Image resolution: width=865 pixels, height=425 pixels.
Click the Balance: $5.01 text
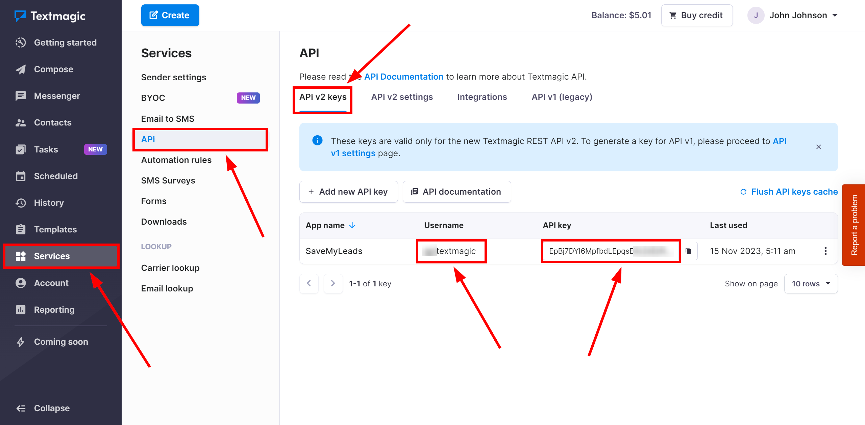point(621,16)
